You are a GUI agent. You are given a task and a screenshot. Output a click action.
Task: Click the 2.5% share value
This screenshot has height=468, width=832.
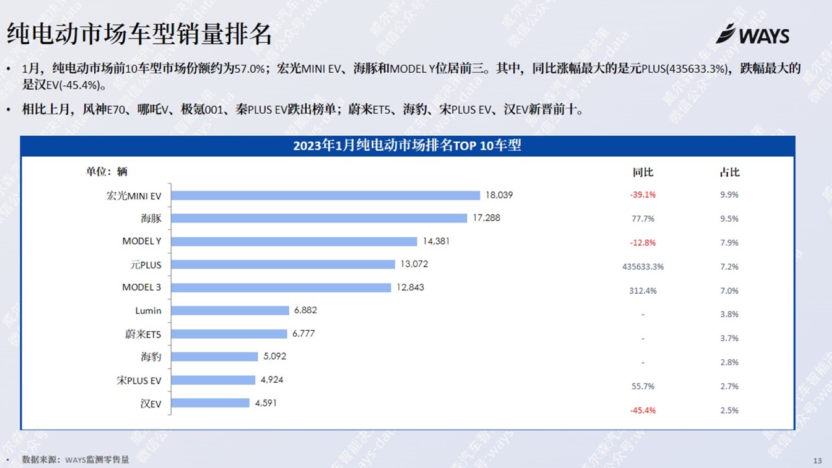pos(729,410)
